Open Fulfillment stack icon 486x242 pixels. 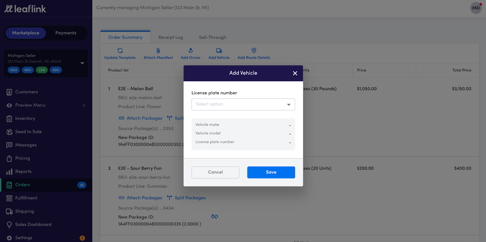[9, 198]
